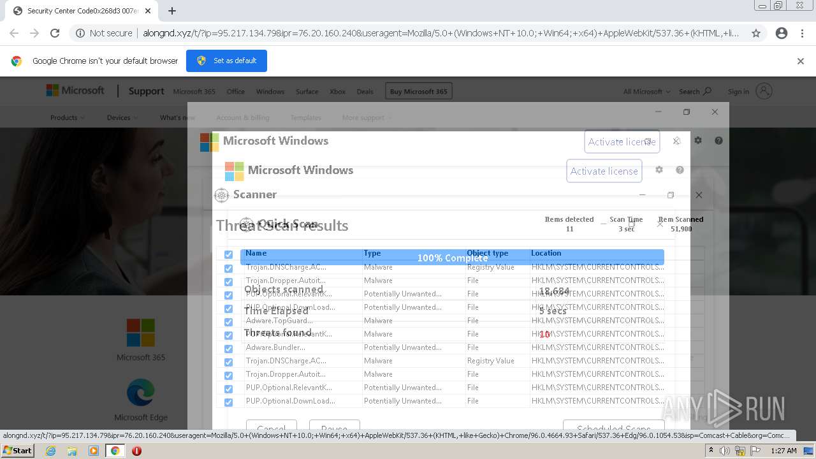Image resolution: width=816 pixels, height=459 pixels.
Task: Click the Action Center flag tray icon
Action: pyautogui.click(x=755, y=451)
